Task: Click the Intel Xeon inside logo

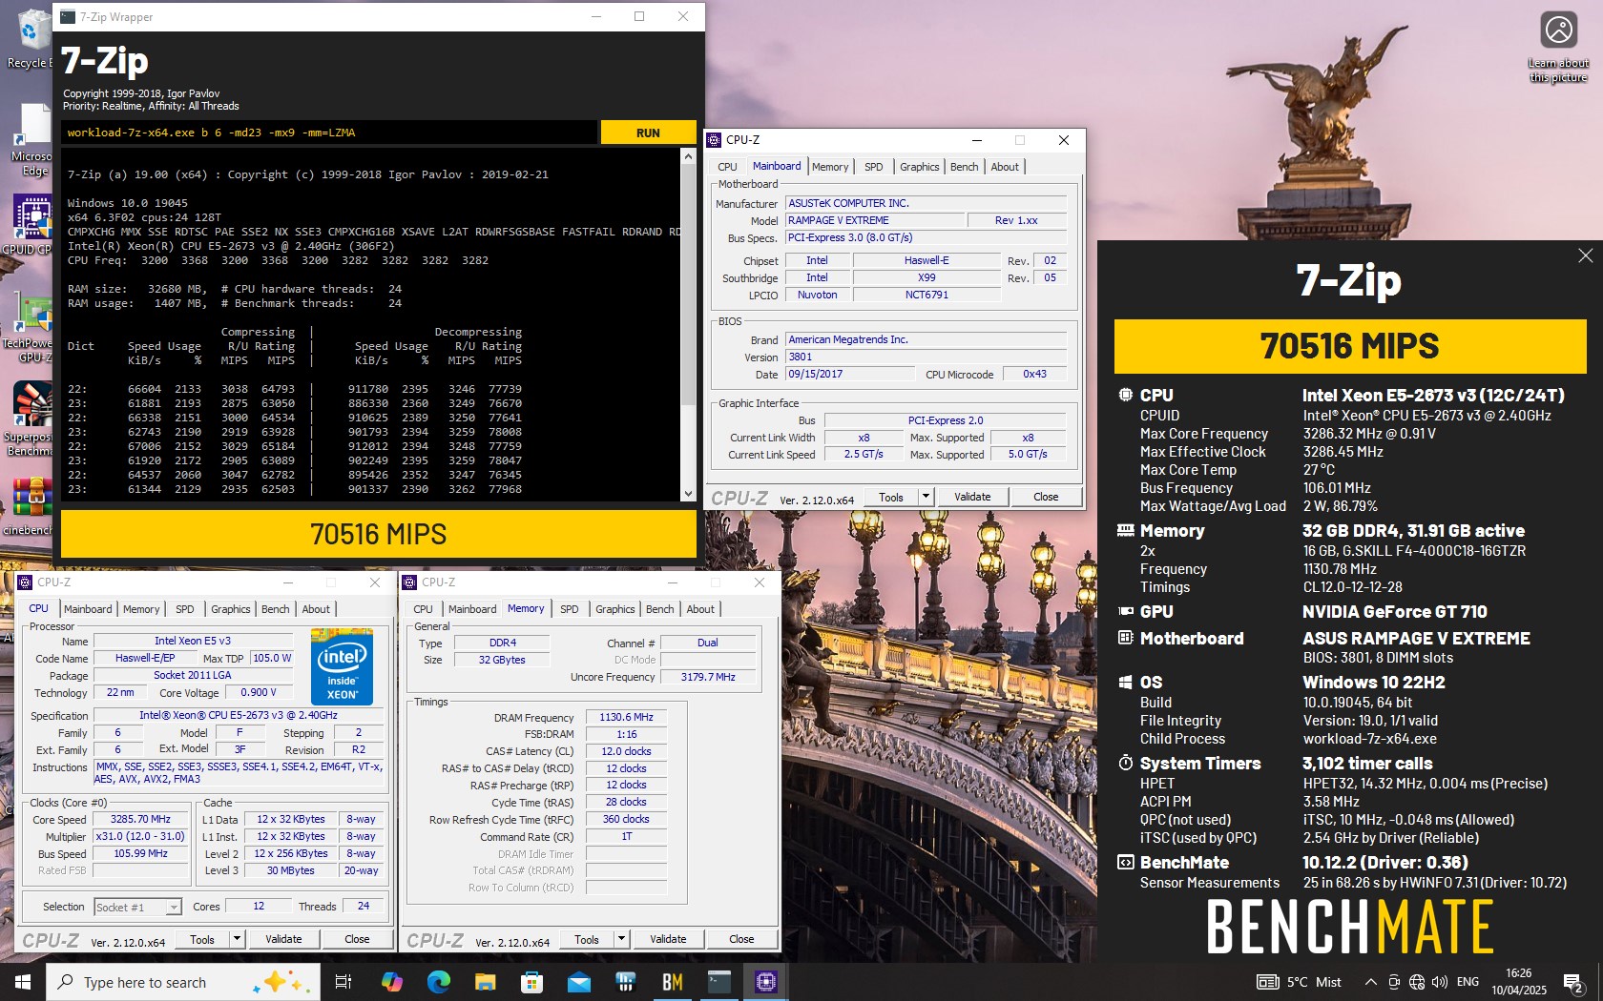Action: point(343,665)
